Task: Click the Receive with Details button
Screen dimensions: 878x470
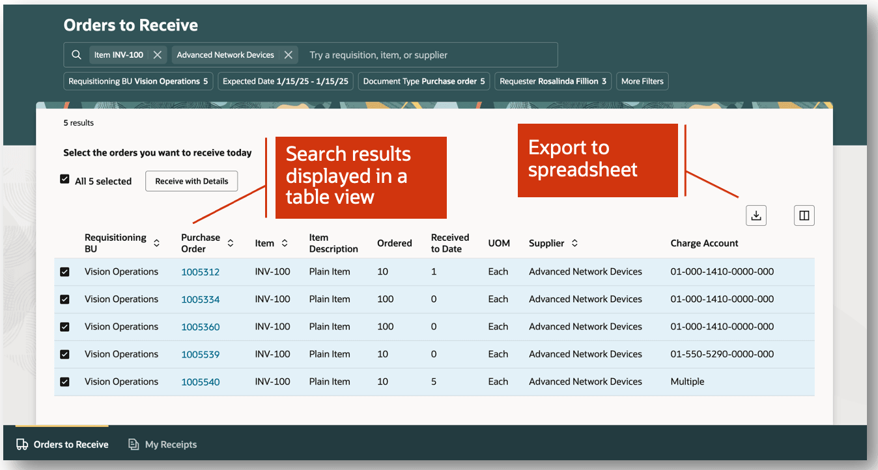Action: click(191, 181)
